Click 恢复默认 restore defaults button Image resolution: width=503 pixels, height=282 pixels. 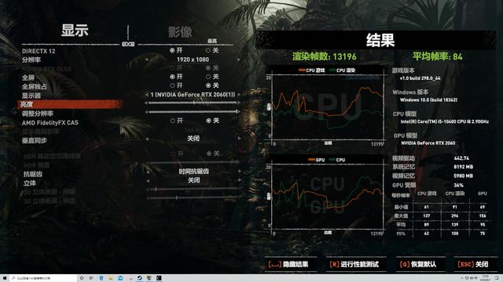pos(418,264)
